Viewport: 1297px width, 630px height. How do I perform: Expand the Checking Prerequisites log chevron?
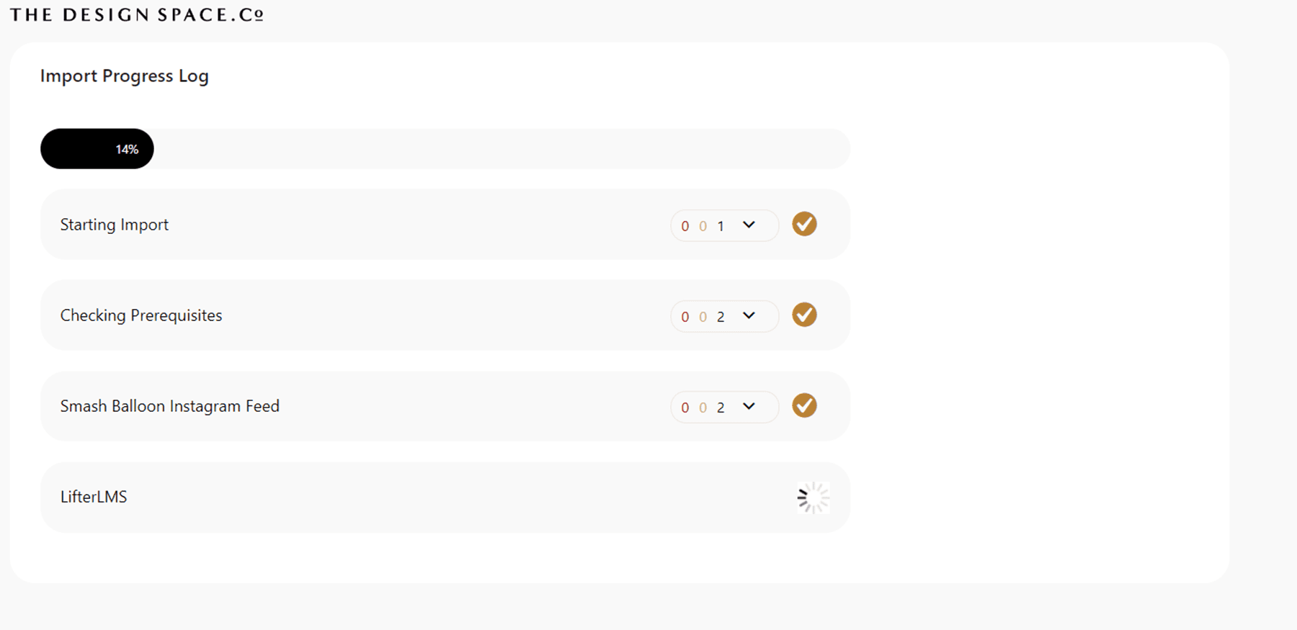tap(749, 315)
